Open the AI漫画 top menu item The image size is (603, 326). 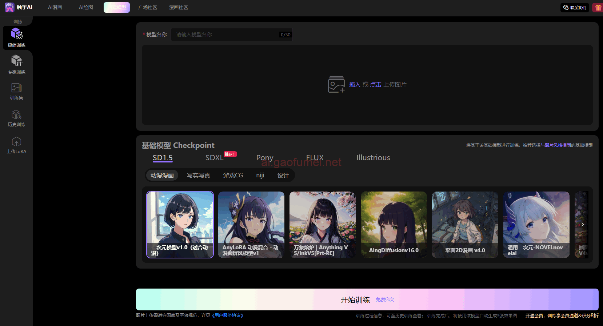pos(55,7)
